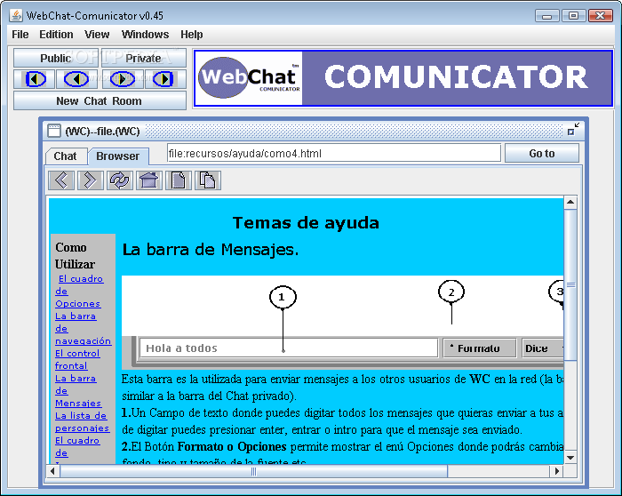Reload page with the refresh icon
This screenshot has width=622, height=496.
[119, 180]
